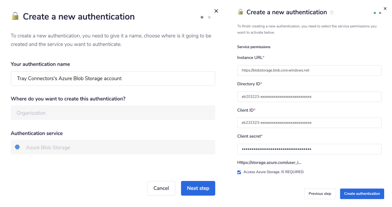392x207 pixels.
Task: Close the authentication name dialog
Action: [x=216, y=11]
